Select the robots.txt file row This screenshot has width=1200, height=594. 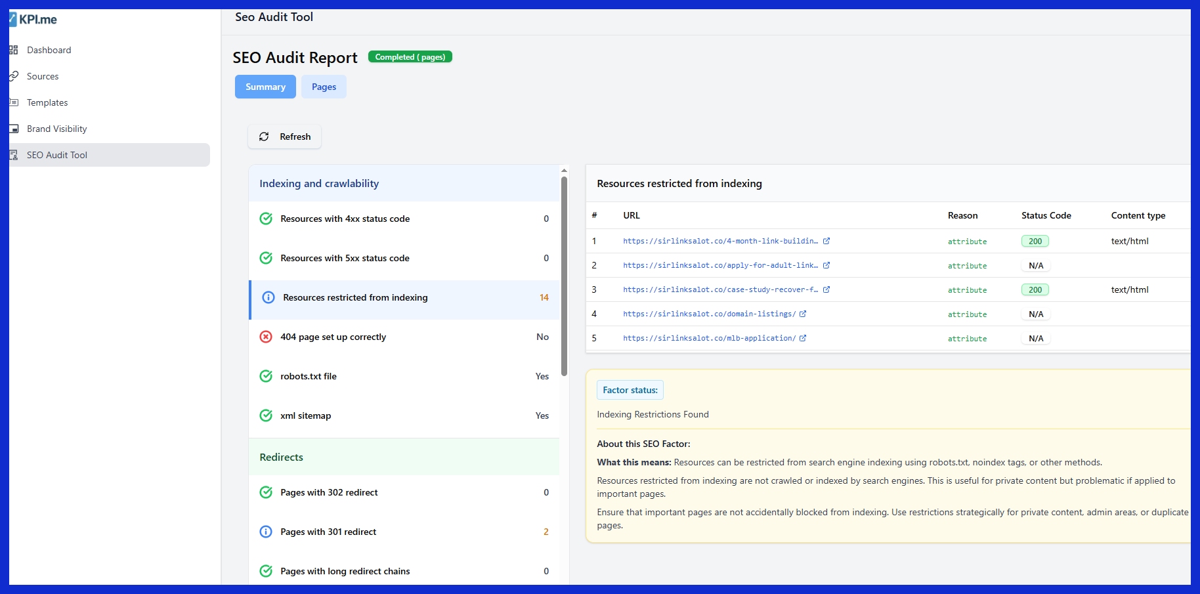404,376
